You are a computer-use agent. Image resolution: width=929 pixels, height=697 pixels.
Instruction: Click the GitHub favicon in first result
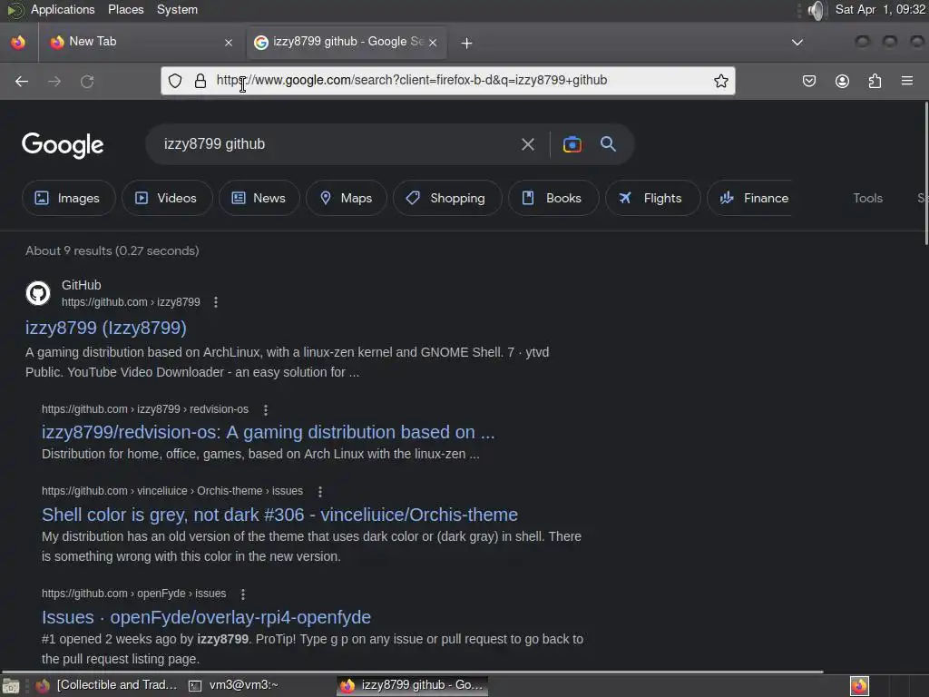point(38,293)
